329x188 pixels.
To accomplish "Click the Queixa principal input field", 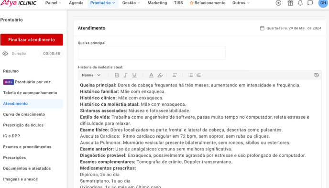I will click(x=152, y=53).
